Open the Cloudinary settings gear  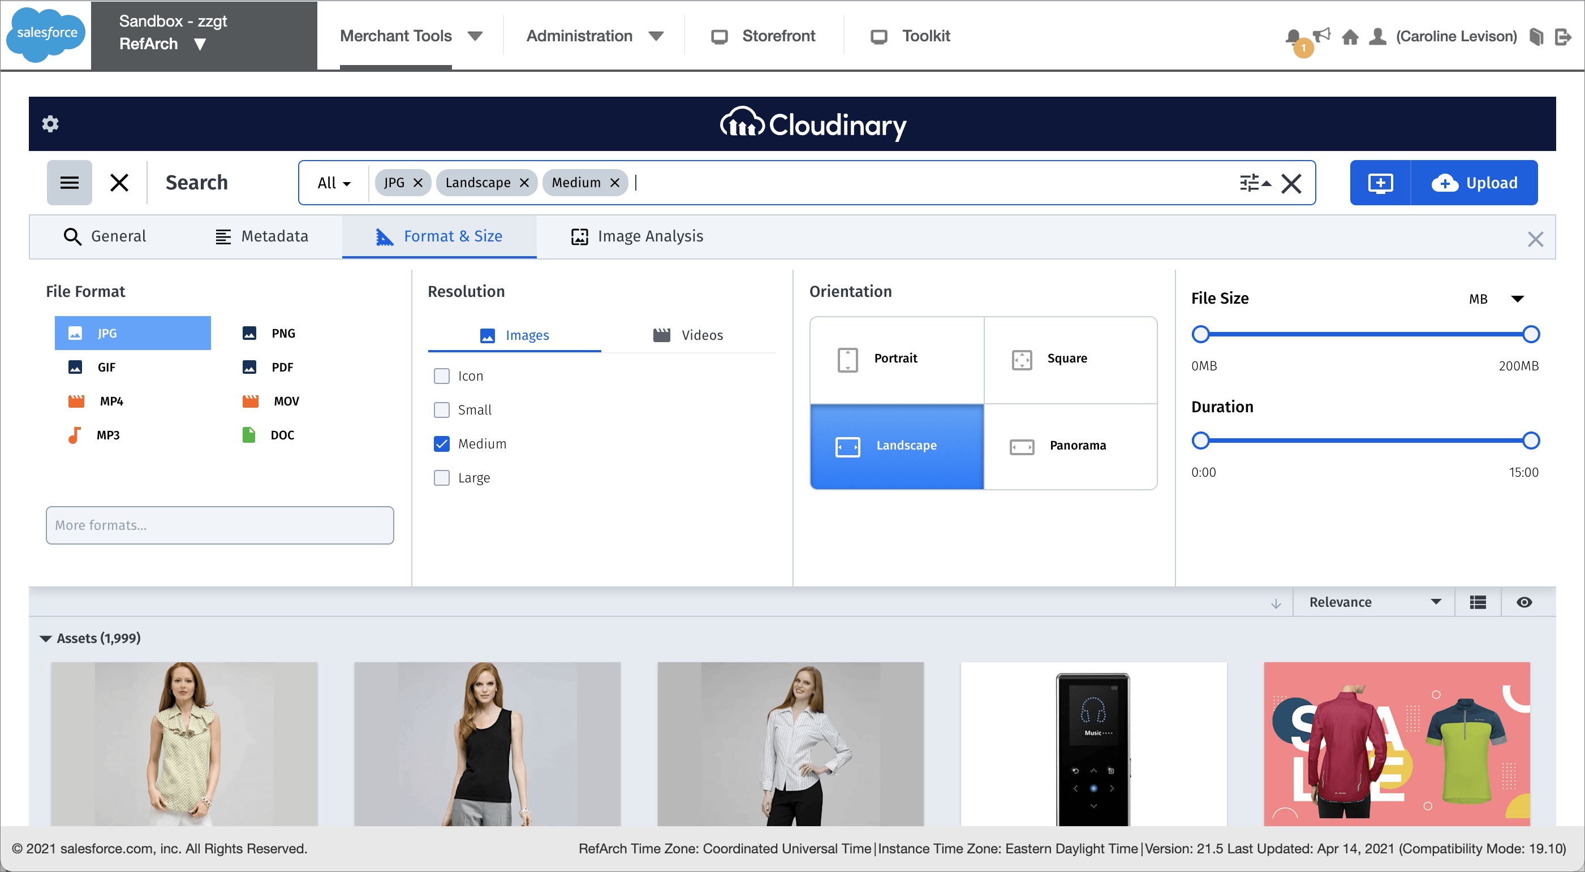[x=50, y=124]
